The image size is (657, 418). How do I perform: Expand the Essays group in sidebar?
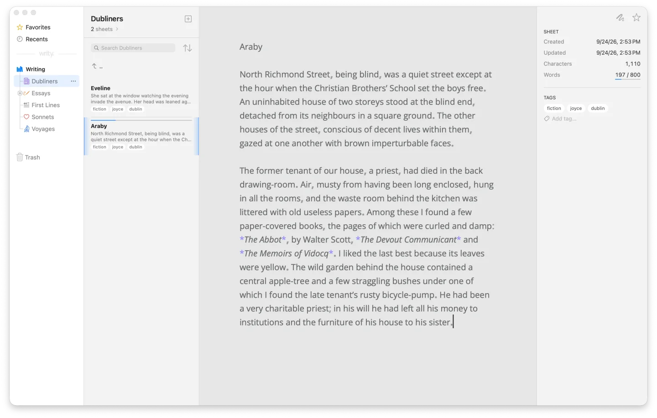click(20, 93)
